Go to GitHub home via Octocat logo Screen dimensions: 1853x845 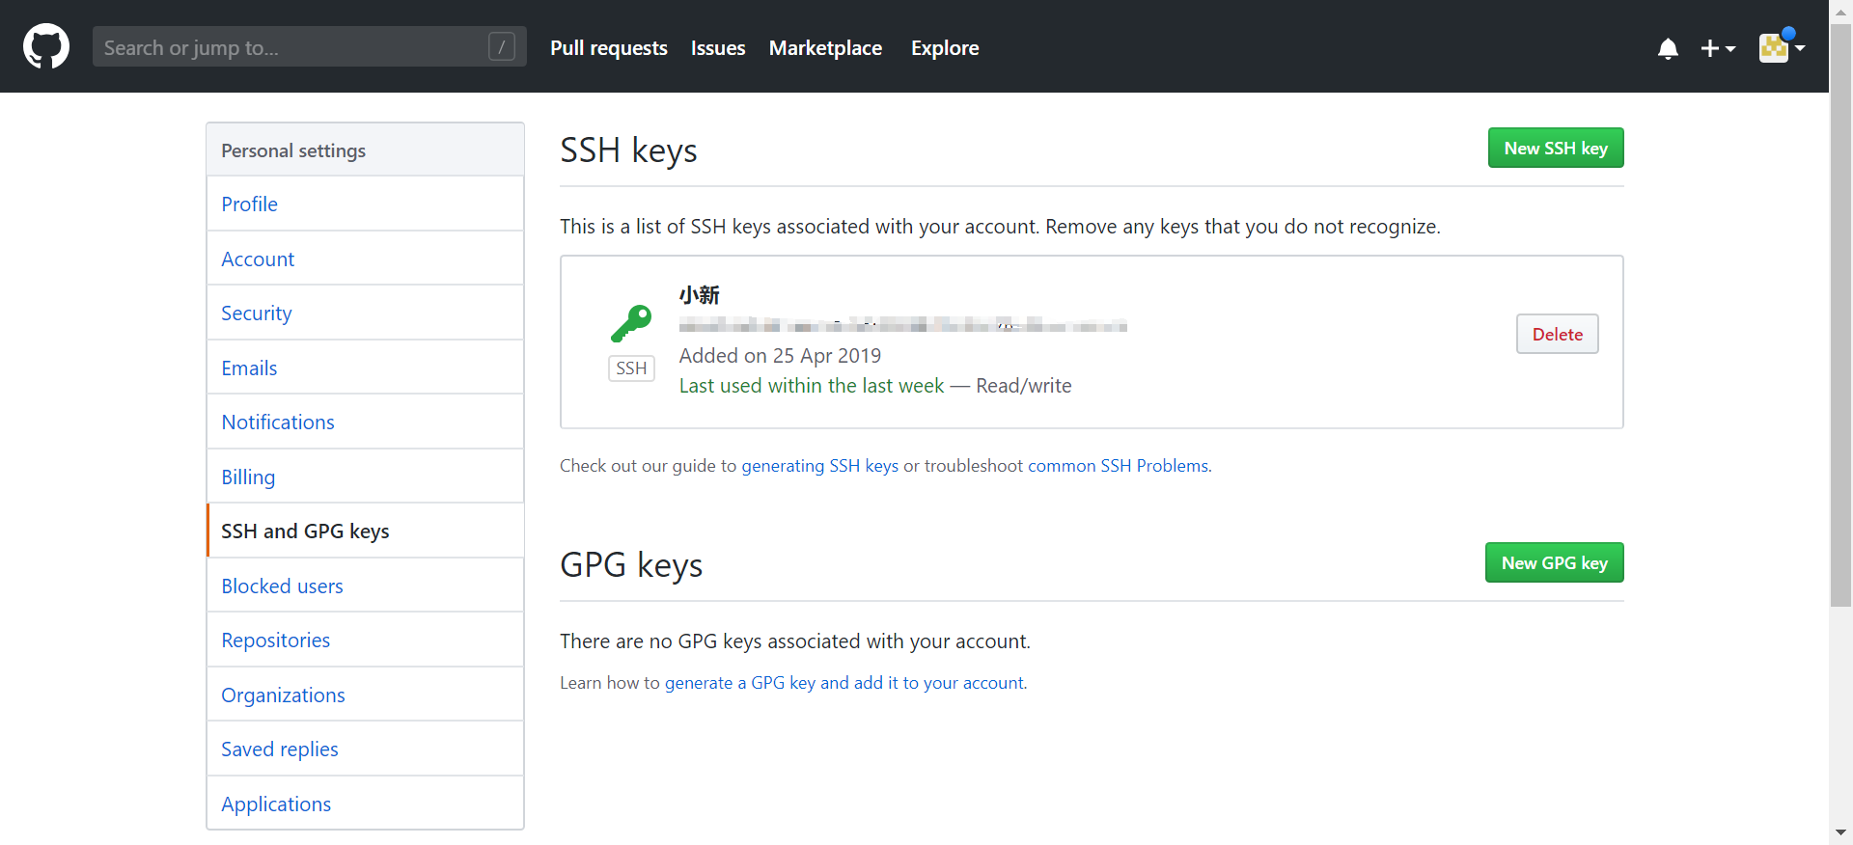pyautogui.click(x=46, y=46)
